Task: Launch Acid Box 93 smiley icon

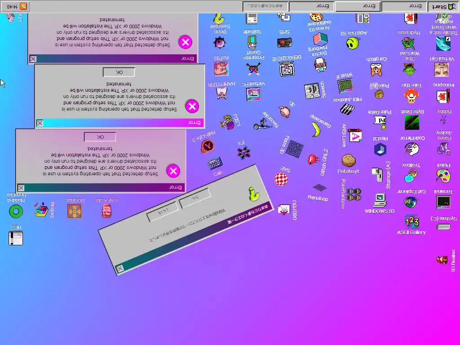Action: point(352,43)
